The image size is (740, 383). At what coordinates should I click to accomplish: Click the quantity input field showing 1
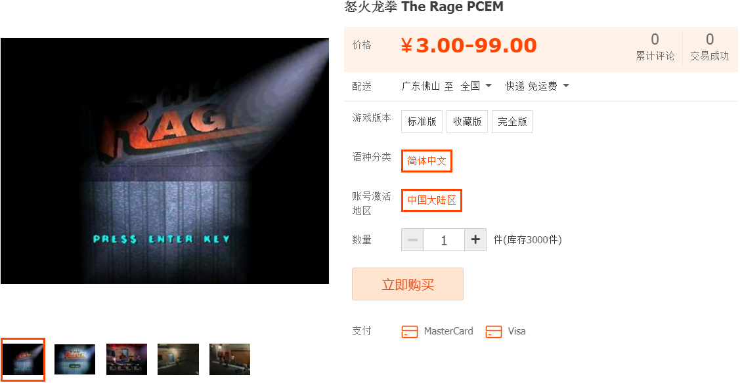click(444, 240)
